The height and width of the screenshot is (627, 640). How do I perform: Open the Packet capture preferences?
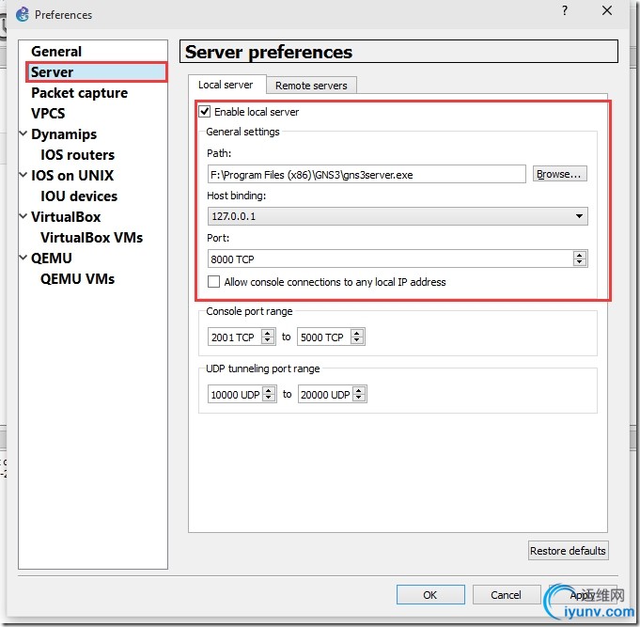[79, 93]
